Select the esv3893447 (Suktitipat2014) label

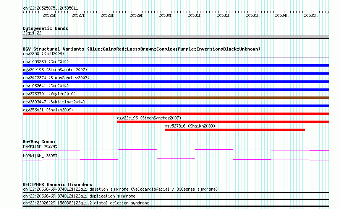pyautogui.click(x=54, y=102)
